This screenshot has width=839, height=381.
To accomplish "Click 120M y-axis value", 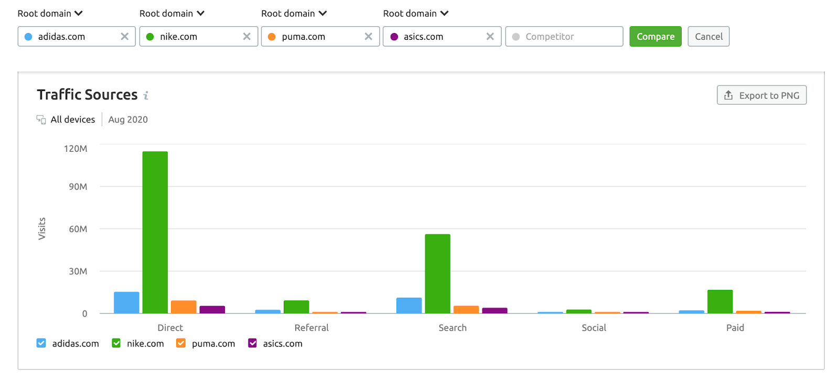I will [76, 149].
